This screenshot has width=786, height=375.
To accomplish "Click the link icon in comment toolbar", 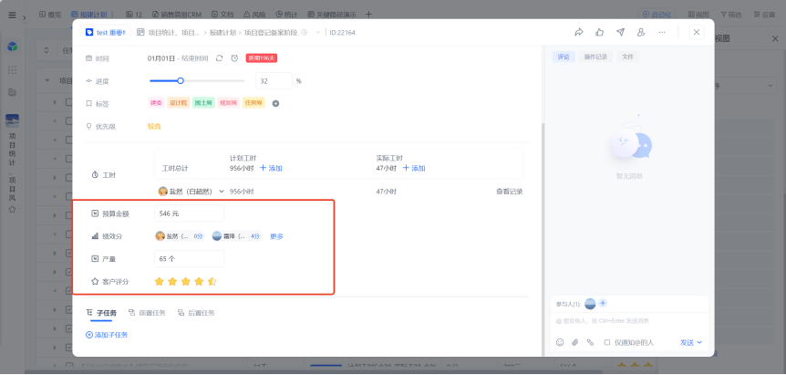I will 590,342.
